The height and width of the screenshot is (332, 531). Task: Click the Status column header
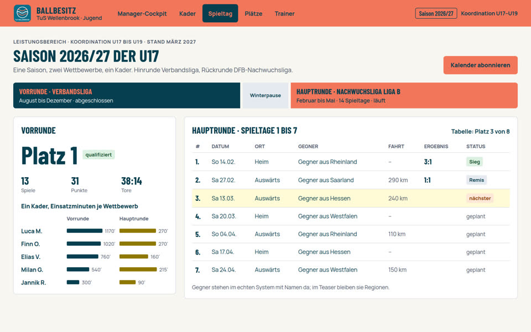476,146
